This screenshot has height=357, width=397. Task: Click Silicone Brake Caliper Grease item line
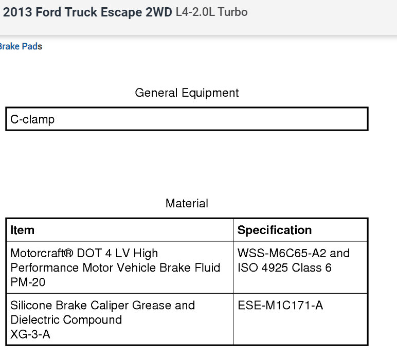[x=102, y=305]
